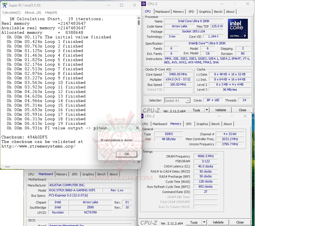Click Super PI scrollbar down arrow
The height and width of the screenshot is (226, 327).
tap(139, 162)
